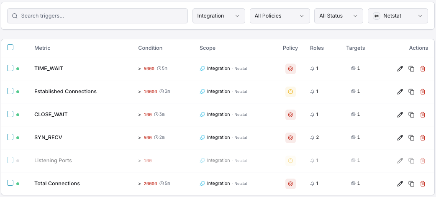Screen dimensions: 436x197
Task: Click the Targets column header
Action: point(355,48)
